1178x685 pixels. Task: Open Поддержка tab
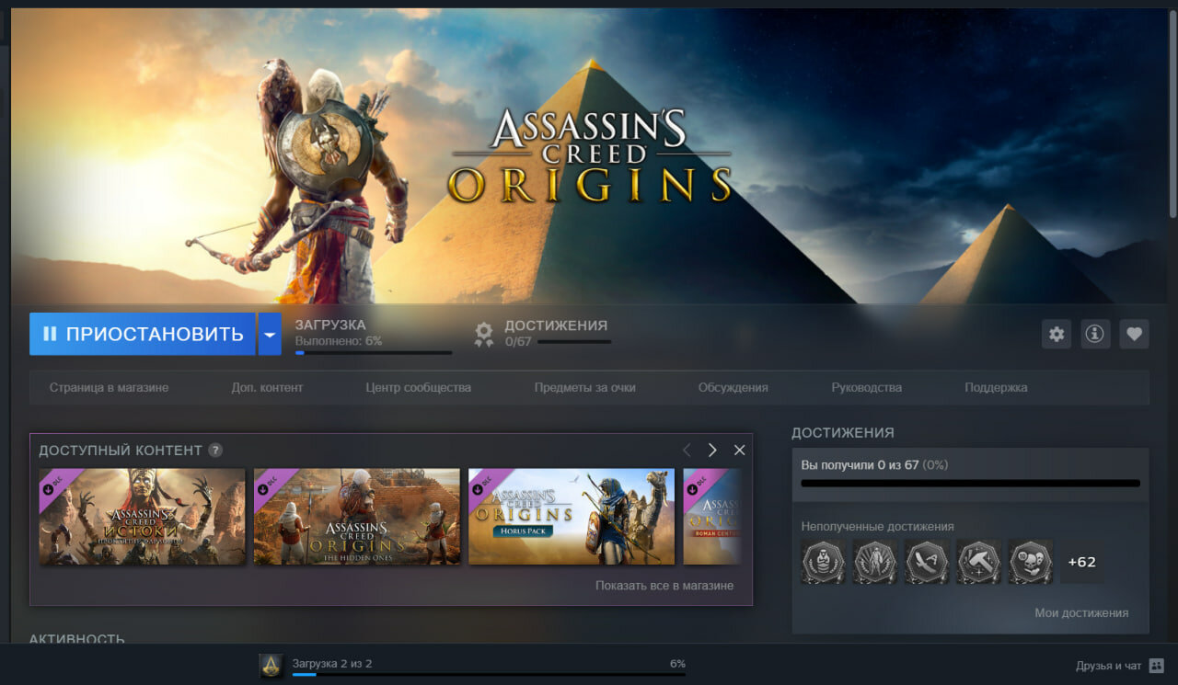point(996,388)
